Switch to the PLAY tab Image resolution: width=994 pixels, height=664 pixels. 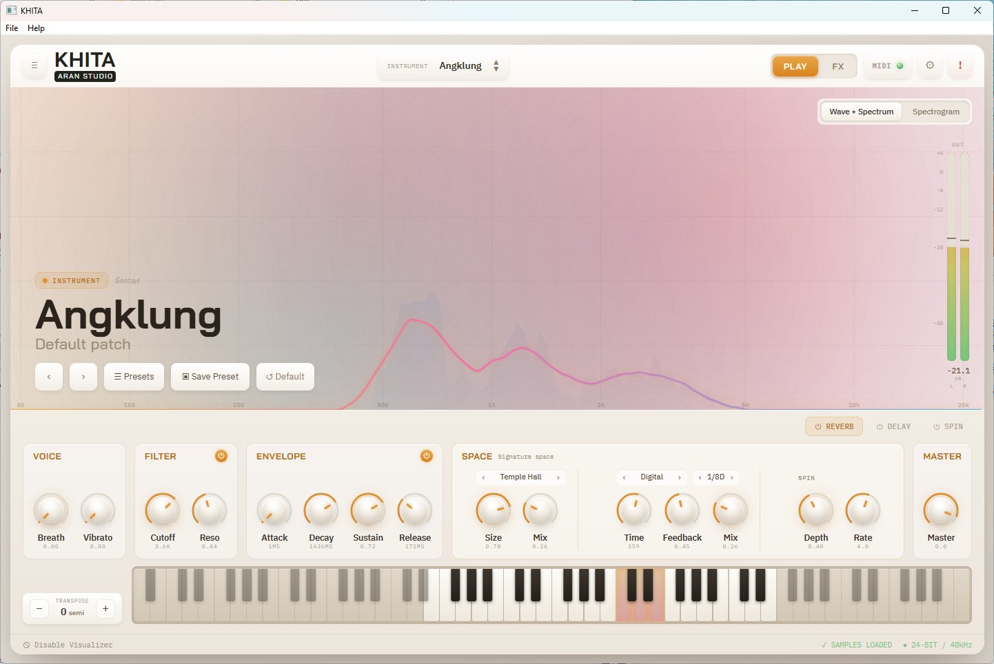pos(795,66)
